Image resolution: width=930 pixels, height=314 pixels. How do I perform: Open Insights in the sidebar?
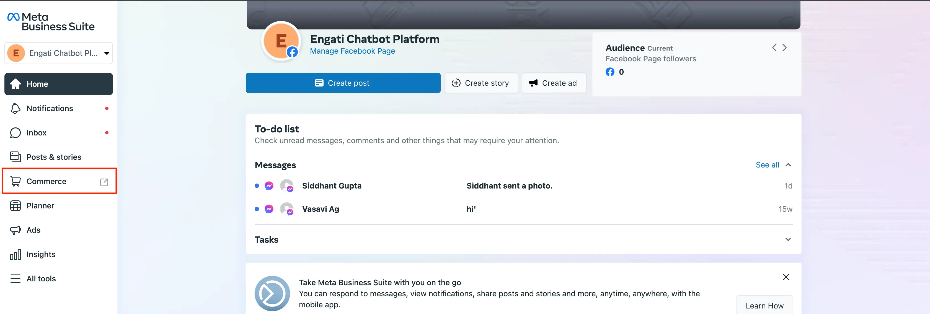[58, 254]
